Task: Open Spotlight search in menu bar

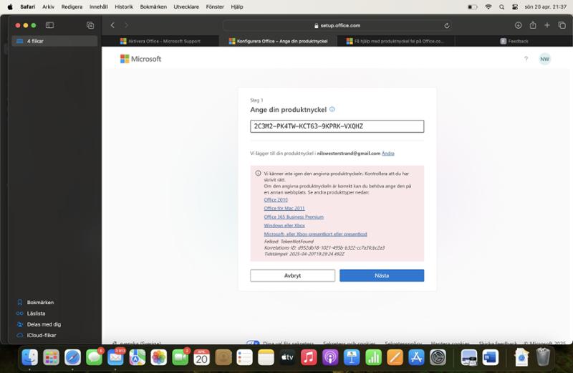Action: click(x=502, y=6)
